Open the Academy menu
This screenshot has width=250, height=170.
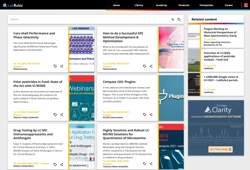pos(161,5)
